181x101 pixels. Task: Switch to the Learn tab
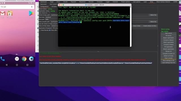(145, 2)
